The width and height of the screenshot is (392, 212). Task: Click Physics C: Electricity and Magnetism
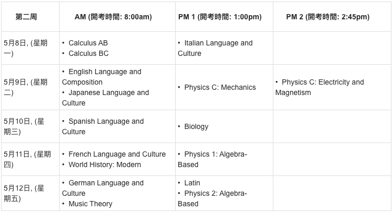click(x=319, y=87)
